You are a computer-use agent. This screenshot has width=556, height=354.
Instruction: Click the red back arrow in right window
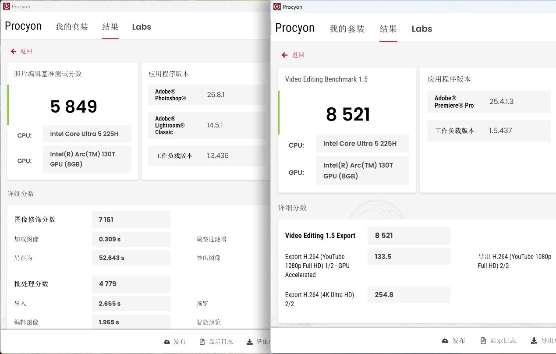coord(285,55)
